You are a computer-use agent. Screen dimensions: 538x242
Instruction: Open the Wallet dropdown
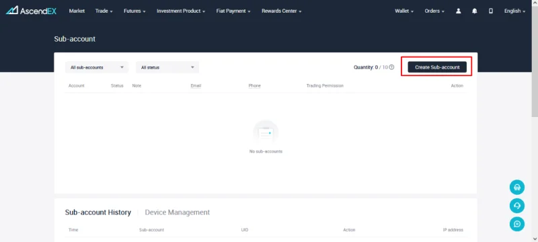(x=404, y=11)
